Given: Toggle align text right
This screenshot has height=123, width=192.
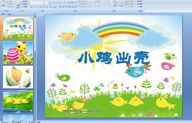Looking at the screenshot, I should click(x=66, y=7).
